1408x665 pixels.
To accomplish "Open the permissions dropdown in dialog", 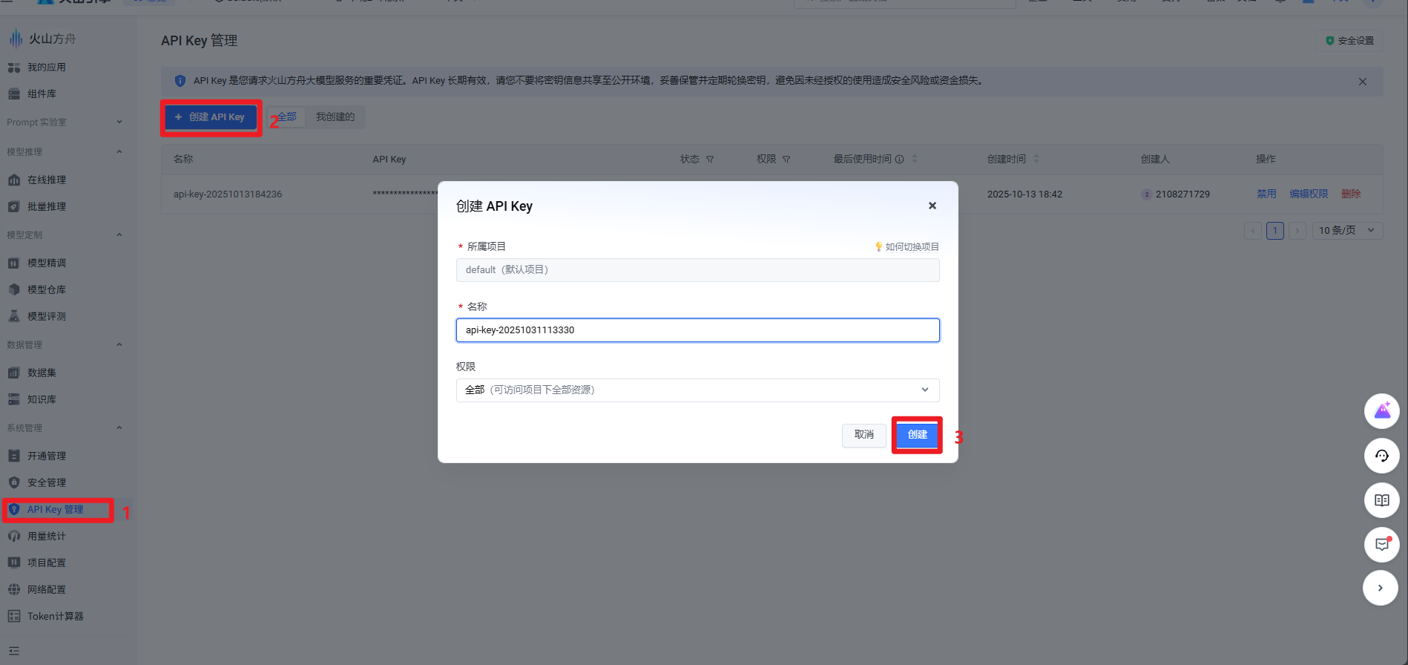I will [x=697, y=390].
